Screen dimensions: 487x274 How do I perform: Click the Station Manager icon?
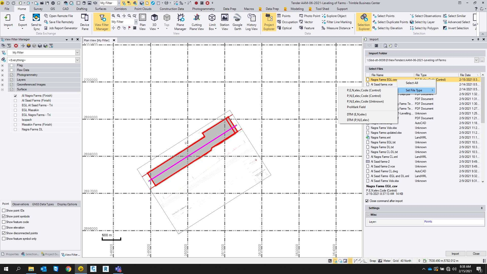pyautogui.click(x=224, y=22)
